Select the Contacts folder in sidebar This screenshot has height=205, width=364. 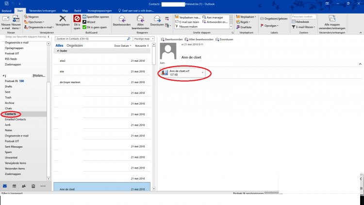11,114
